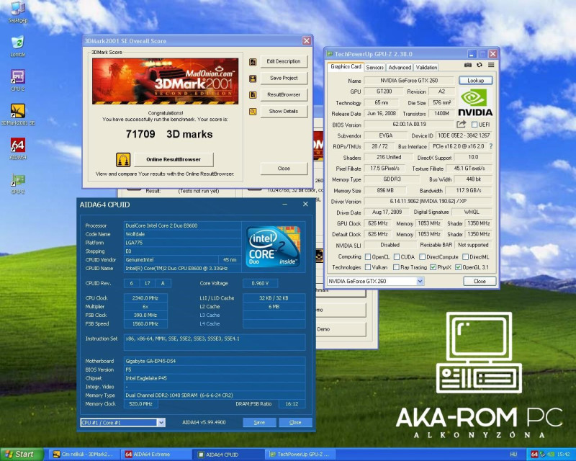Minimize the AIDA64 CPUID window
Image resolution: width=576 pixels, height=461 pixels.
[284, 204]
